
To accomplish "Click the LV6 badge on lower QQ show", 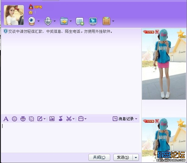I will tap(149, 121).
